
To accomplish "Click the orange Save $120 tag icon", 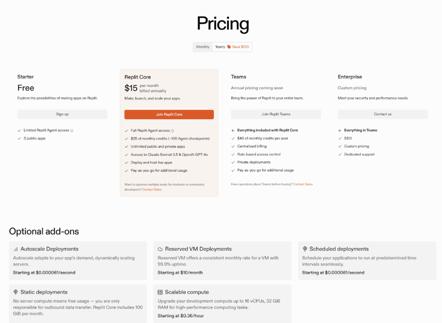I will pos(229,47).
